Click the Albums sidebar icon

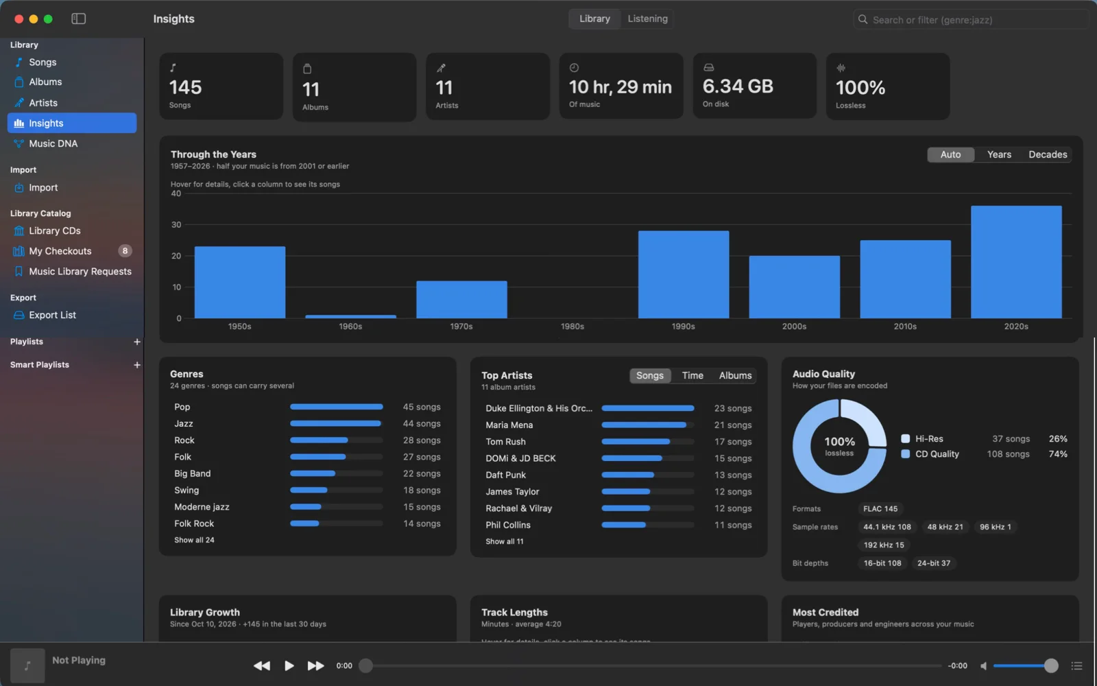pos(19,82)
